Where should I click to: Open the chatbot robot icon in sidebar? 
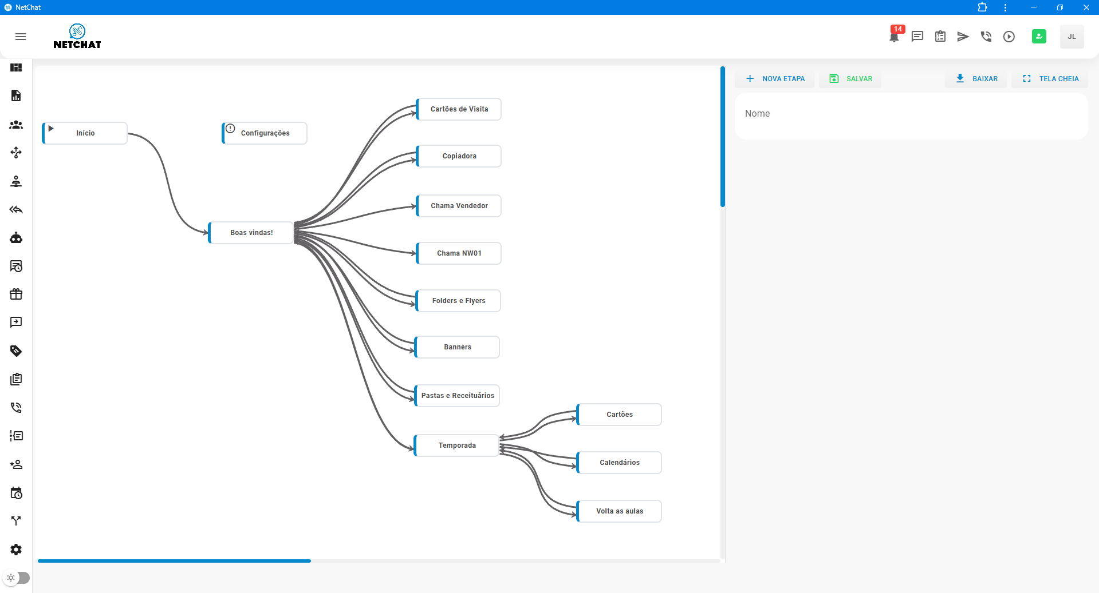(x=16, y=238)
